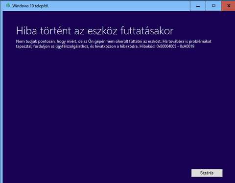235x183 pixels.
Task: Click the heading 'Hiba történt az eszköz futtatásakor'
Action: point(94,31)
